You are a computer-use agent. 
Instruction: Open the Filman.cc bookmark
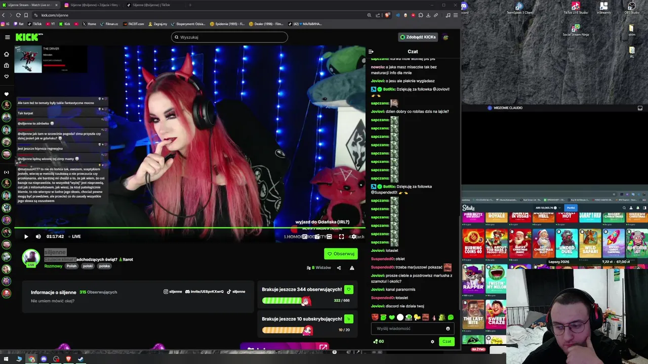[109, 24]
